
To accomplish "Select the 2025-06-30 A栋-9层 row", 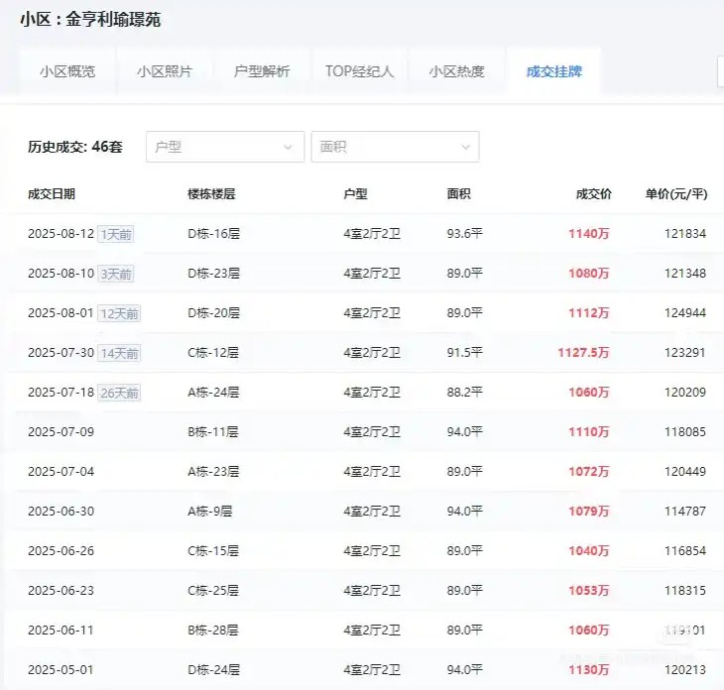I will [362, 512].
